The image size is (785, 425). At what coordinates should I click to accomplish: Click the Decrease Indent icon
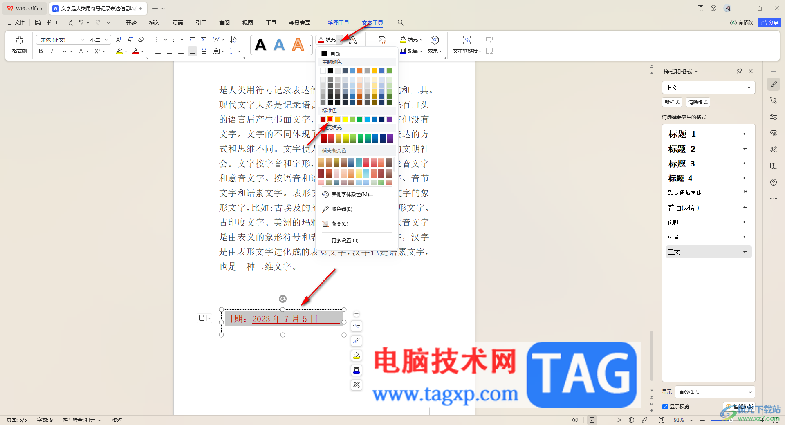click(x=192, y=40)
